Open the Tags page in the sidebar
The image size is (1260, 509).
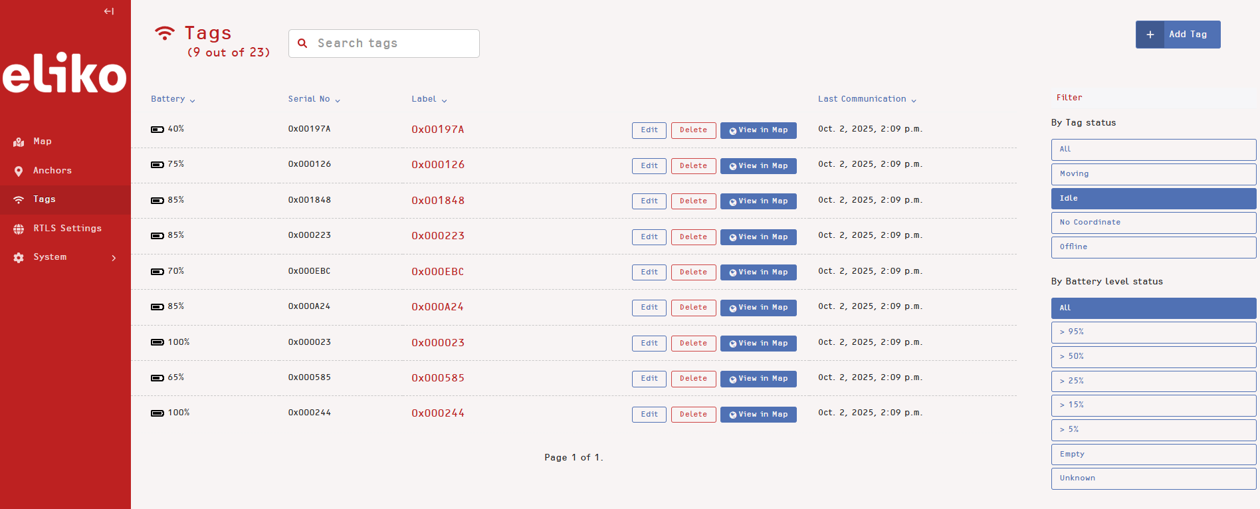[x=45, y=199]
